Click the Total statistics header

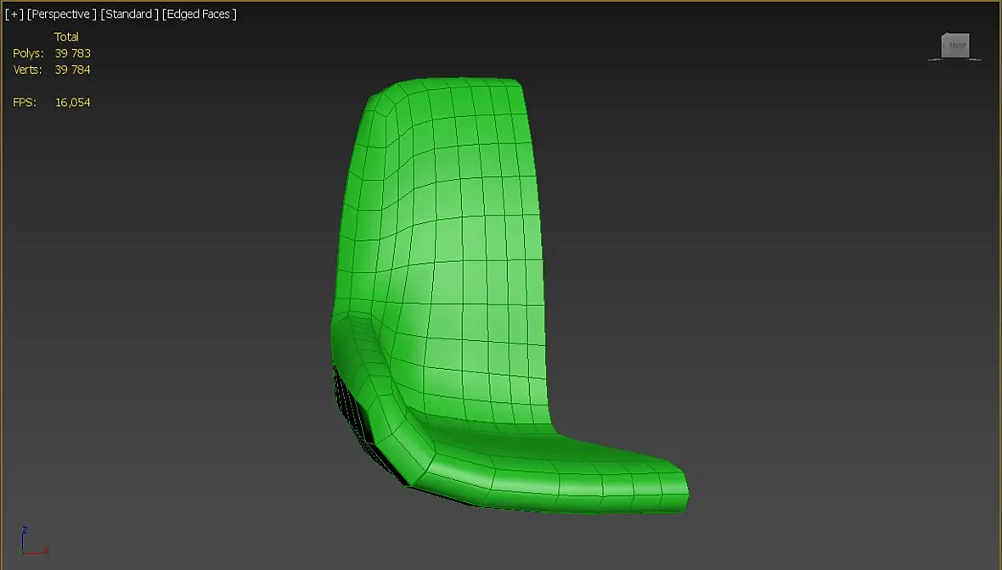point(66,36)
